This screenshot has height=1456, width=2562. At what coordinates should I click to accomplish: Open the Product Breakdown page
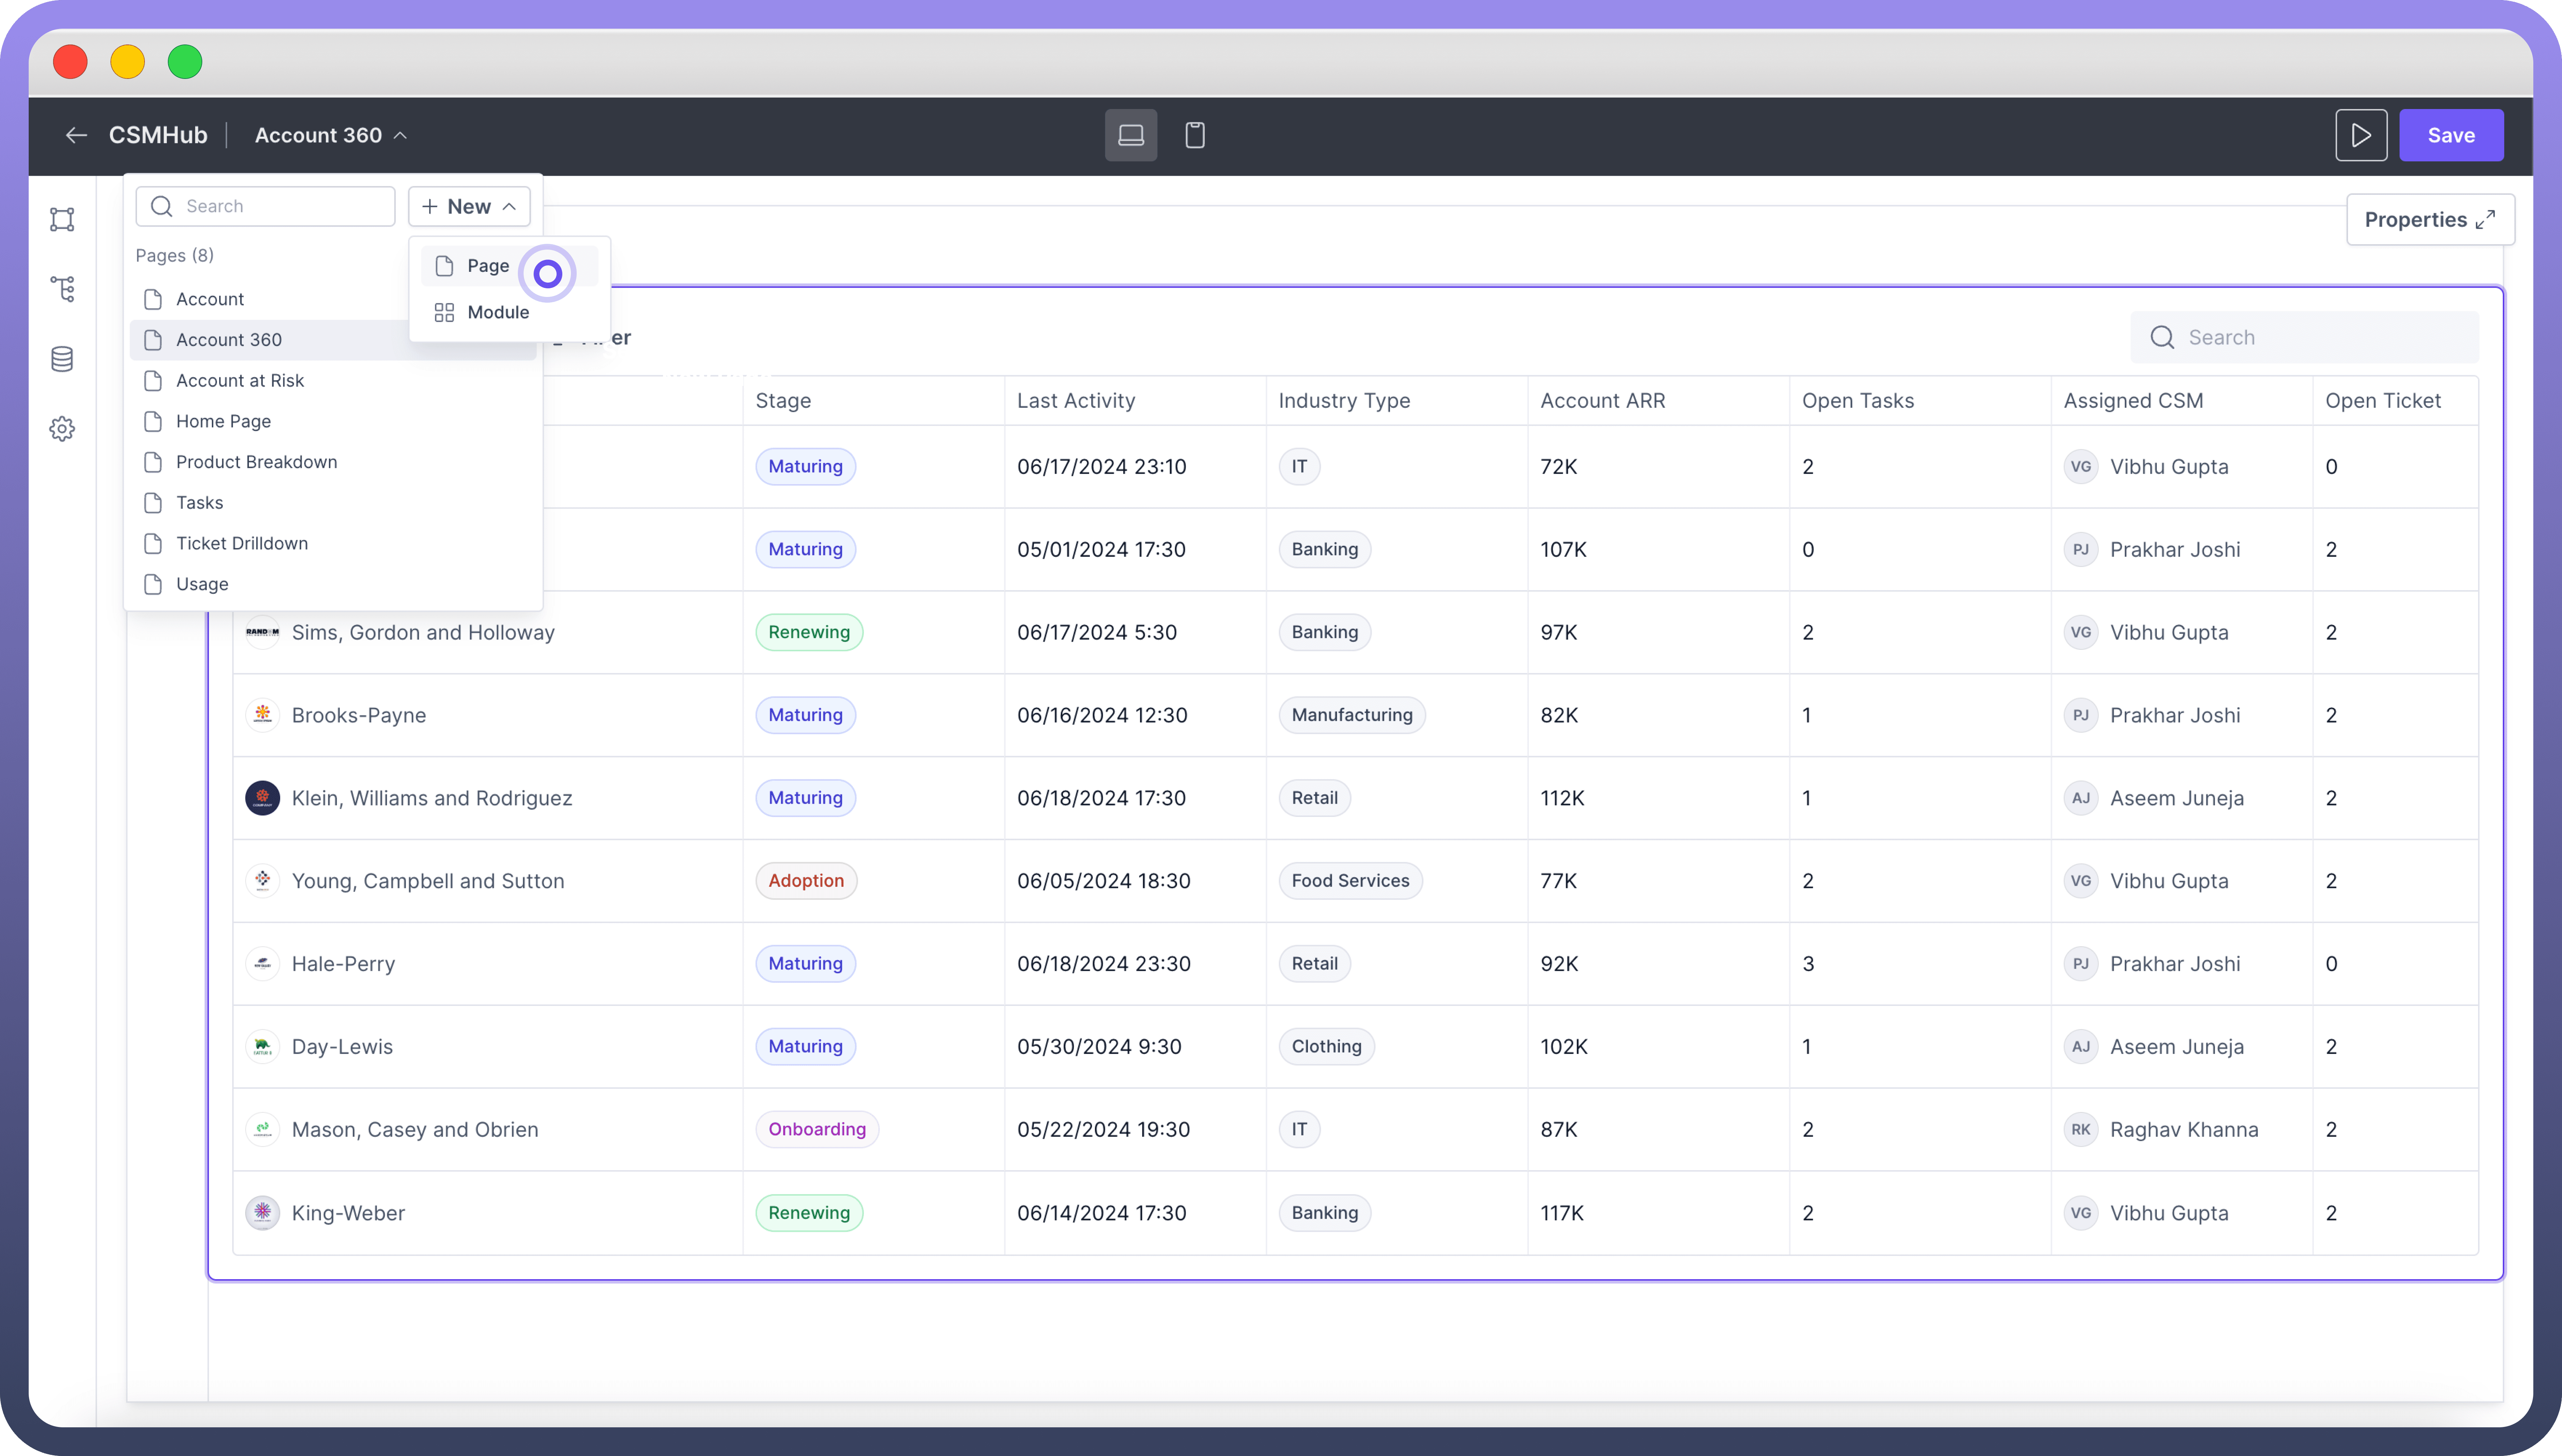point(256,462)
